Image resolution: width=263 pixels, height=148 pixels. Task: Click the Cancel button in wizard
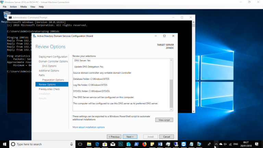coord(166,137)
